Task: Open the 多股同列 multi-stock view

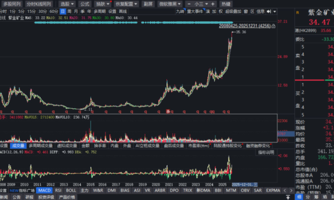Action: (12, 4)
